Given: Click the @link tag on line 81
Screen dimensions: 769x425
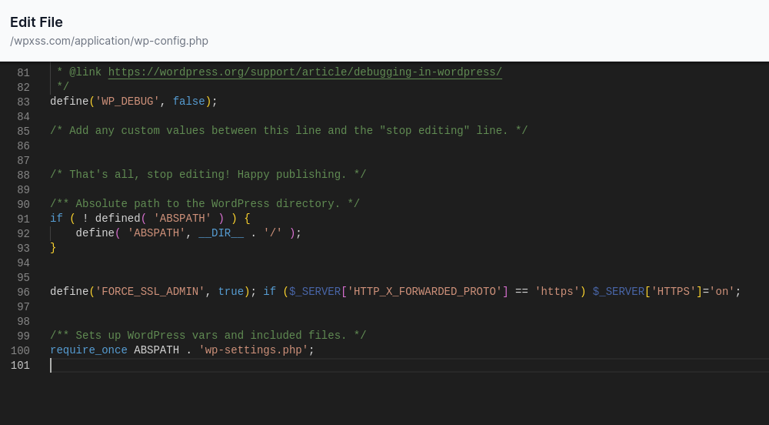Looking at the screenshot, I should click(85, 72).
